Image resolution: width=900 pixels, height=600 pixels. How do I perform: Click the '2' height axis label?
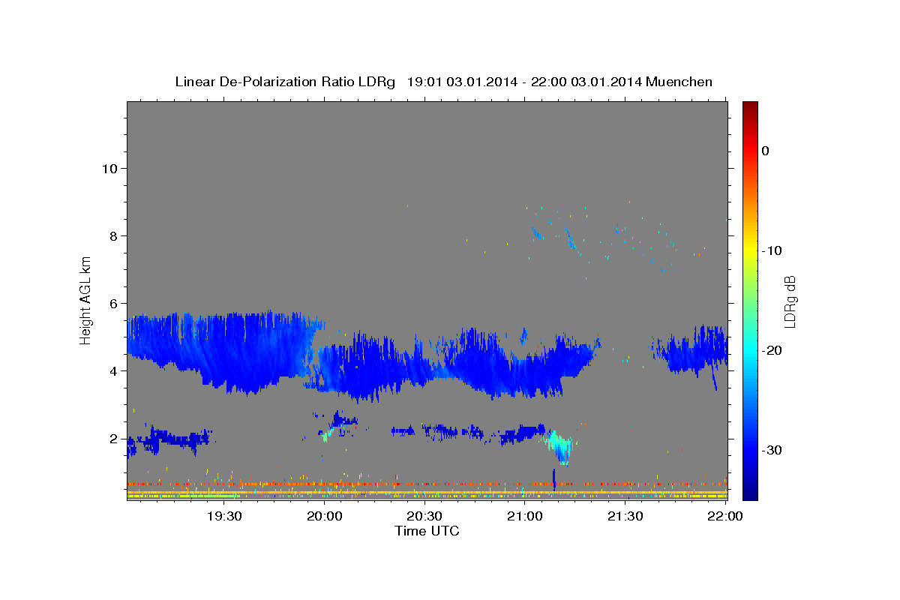coord(113,438)
